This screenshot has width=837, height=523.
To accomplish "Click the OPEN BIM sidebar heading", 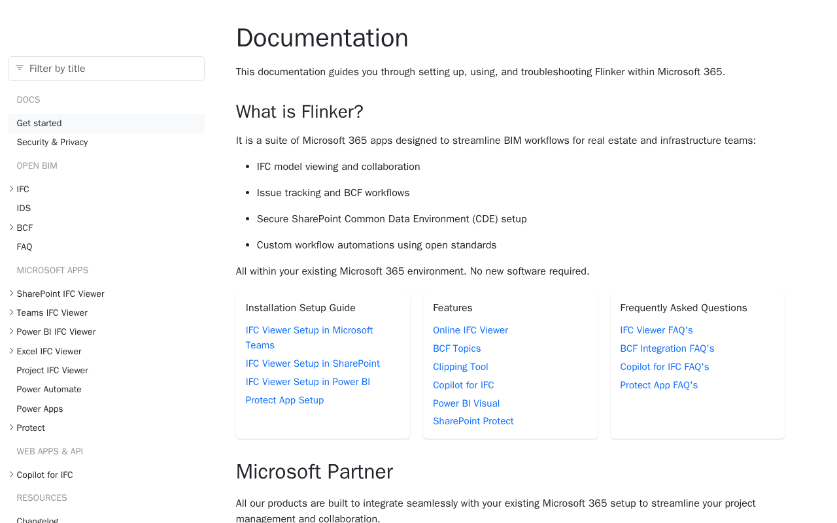I will click(x=37, y=166).
